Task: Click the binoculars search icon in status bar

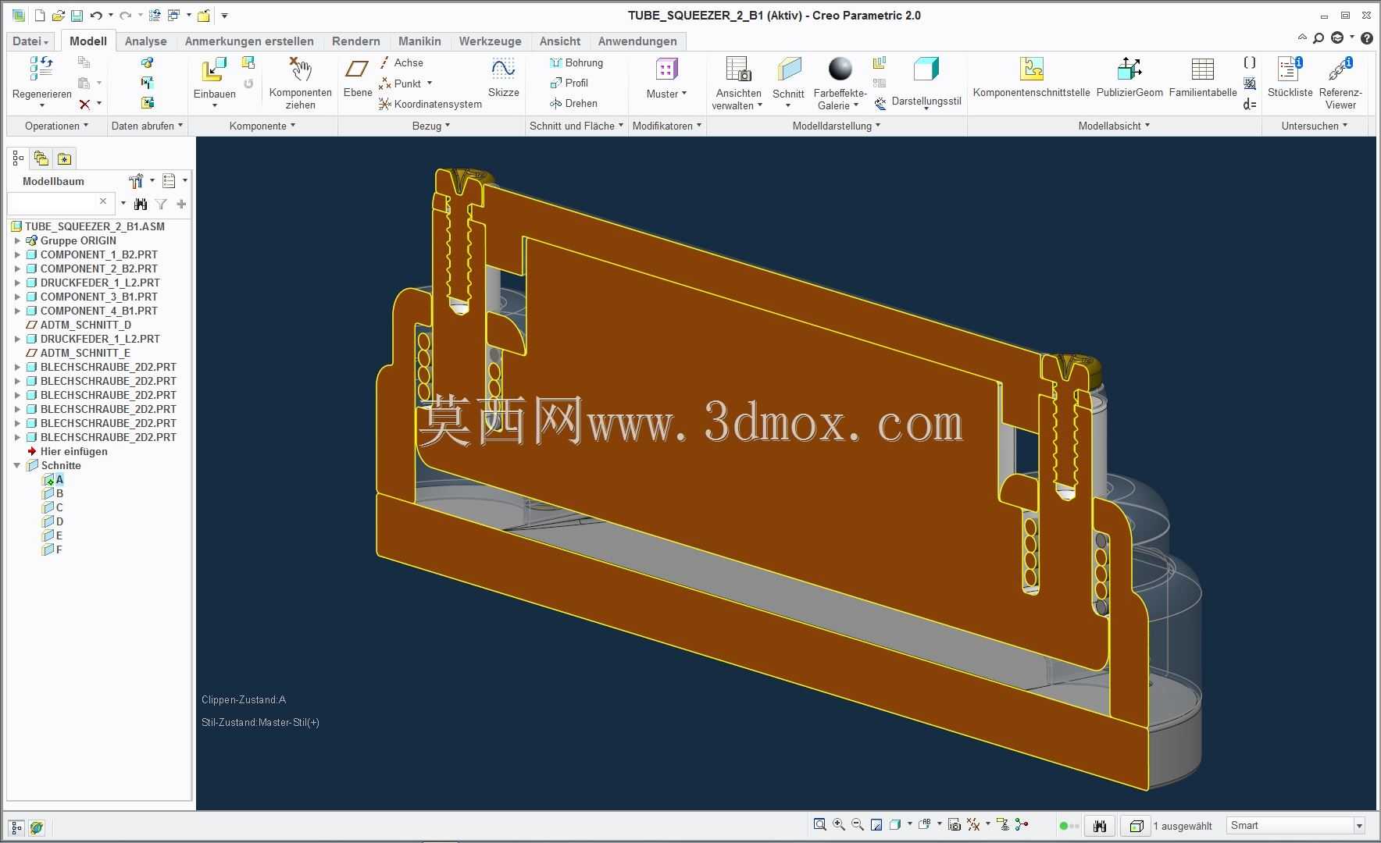Action: coord(1100,826)
